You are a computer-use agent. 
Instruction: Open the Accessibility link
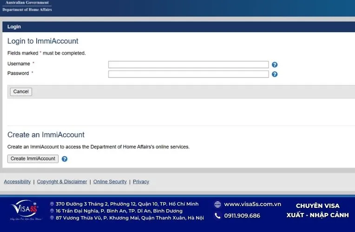tap(17, 181)
